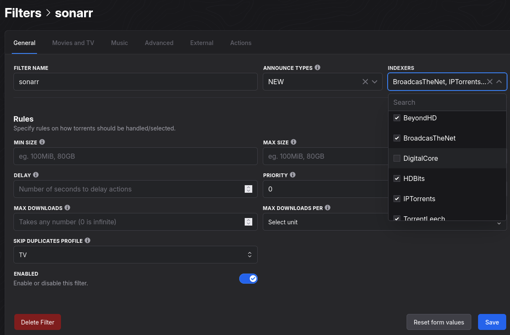Expand the Announce Types dropdown arrow
This screenshot has width=510, height=335.
tap(374, 82)
